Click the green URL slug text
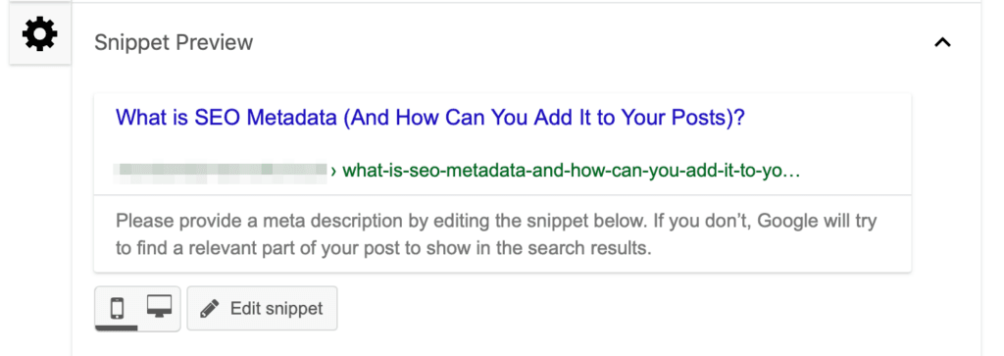The width and height of the screenshot is (1004, 356). tap(572, 171)
